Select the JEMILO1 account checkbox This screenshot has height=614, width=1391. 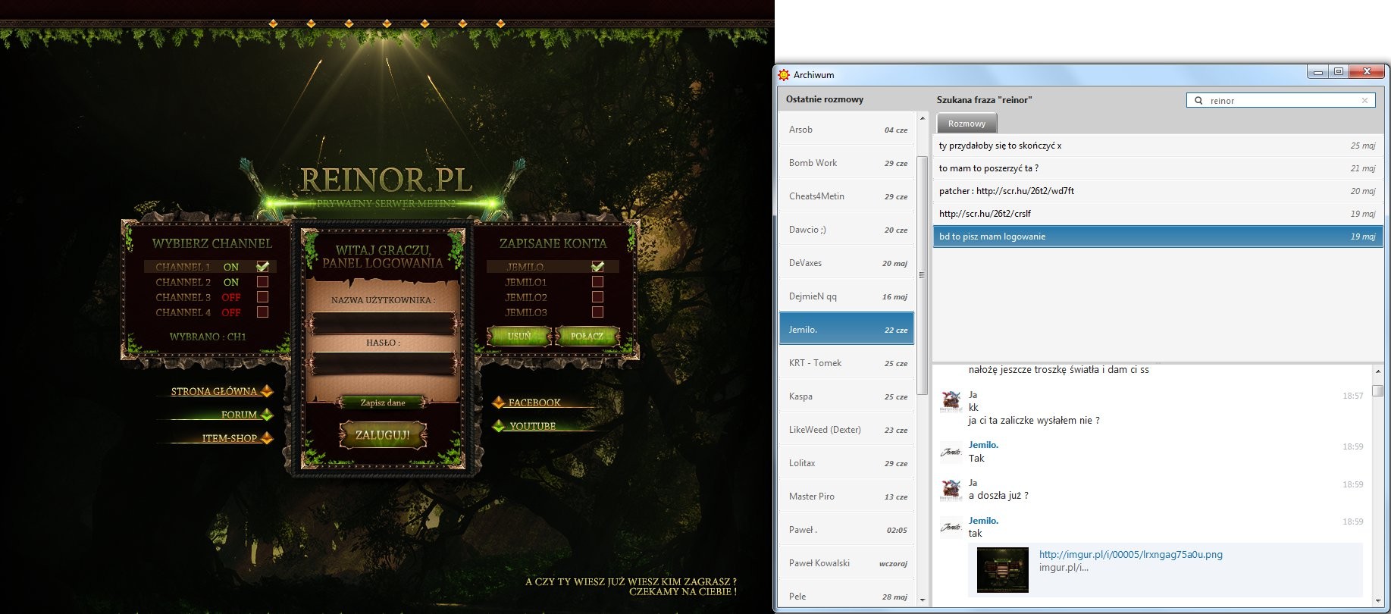(x=597, y=281)
